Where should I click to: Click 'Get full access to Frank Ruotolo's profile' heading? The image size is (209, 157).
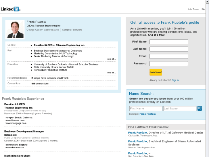tap(165, 22)
